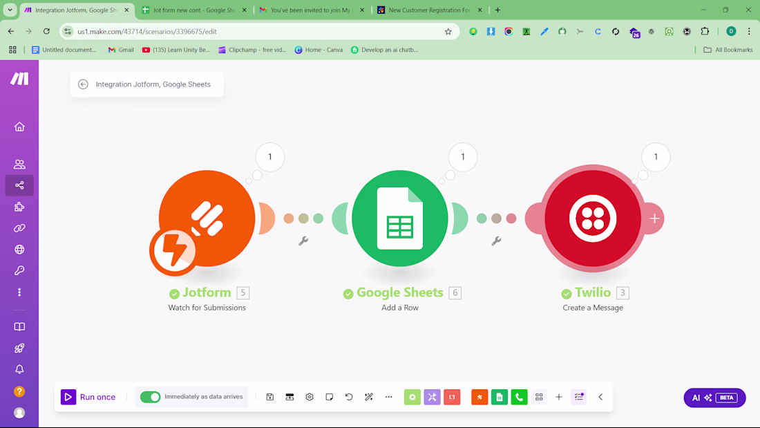The height and width of the screenshot is (428, 760).
Task: Open Google Sheets' operations bubble showing 1
Action: 463,157
